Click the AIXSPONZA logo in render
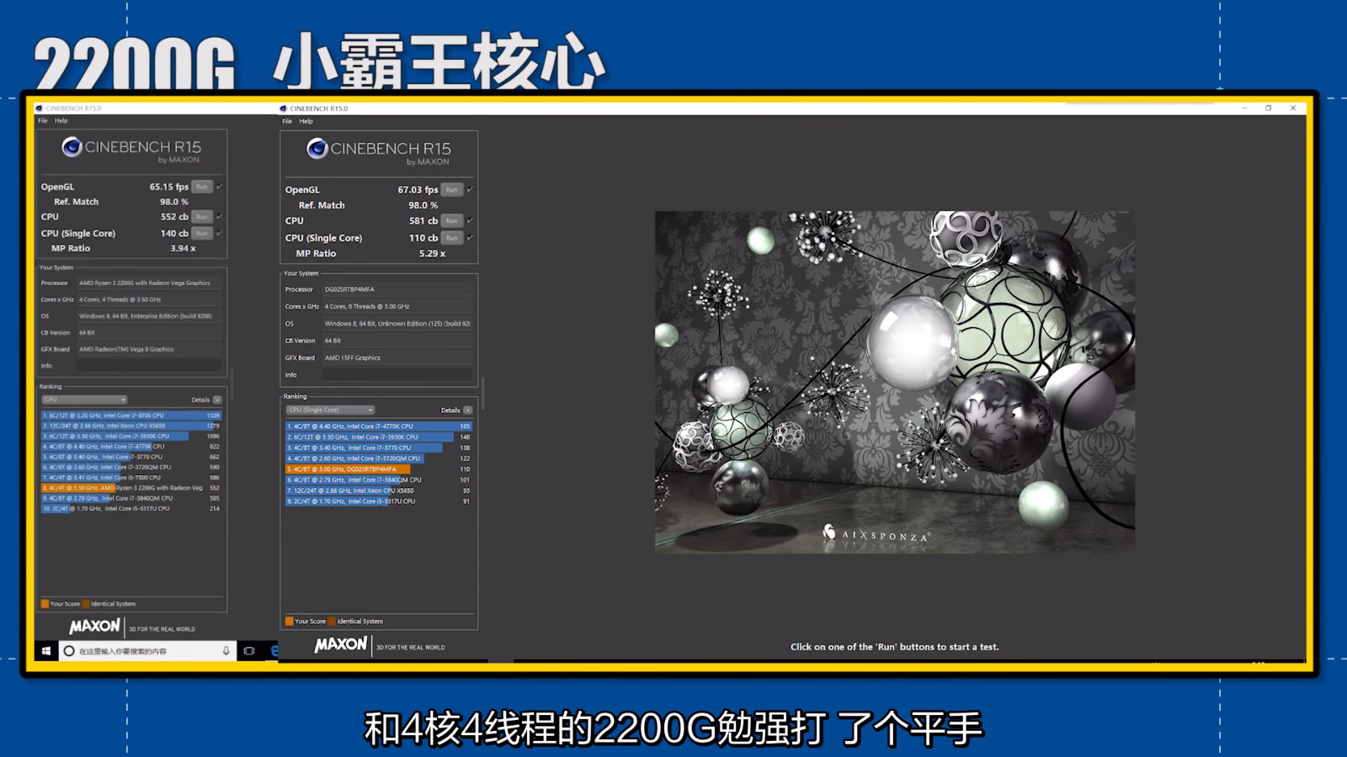Image resolution: width=1347 pixels, height=757 pixels. click(876, 534)
